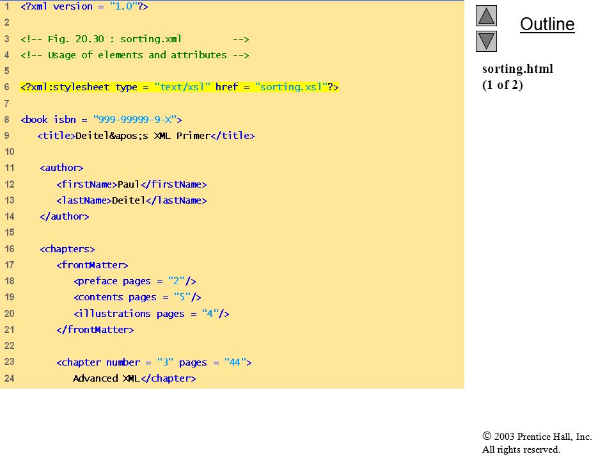Click the title element line

click(x=146, y=136)
